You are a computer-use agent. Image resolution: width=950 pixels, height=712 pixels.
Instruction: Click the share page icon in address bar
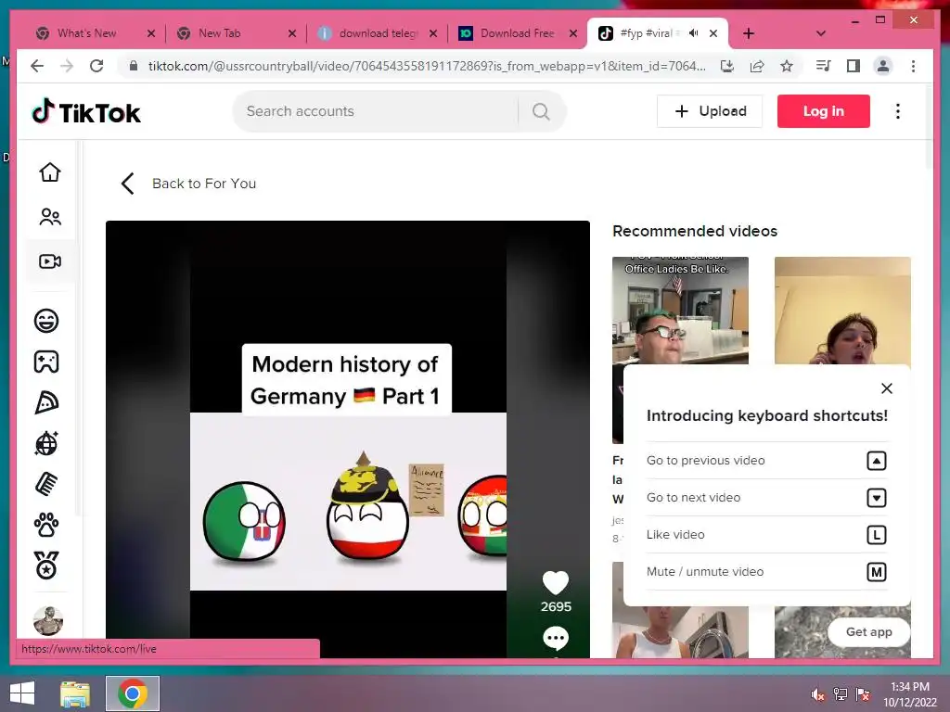pyautogui.click(x=757, y=66)
